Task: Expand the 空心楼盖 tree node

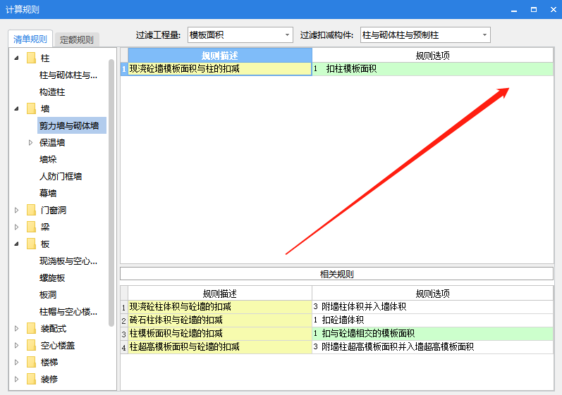Action: 16,345
